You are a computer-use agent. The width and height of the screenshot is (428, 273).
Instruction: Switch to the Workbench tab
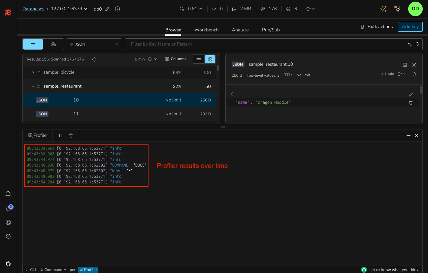(x=206, y=30)
